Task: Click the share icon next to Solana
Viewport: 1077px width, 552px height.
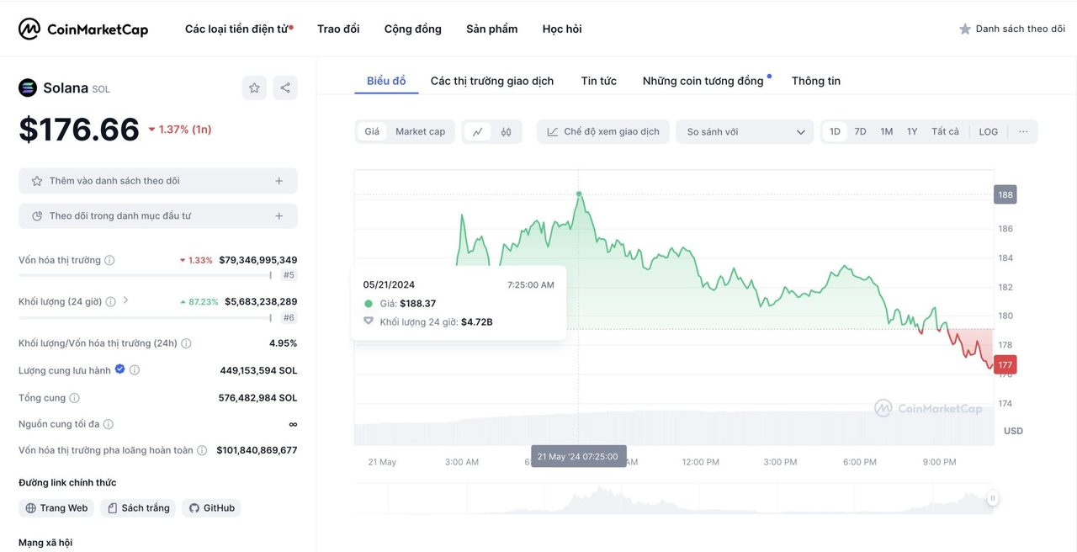Action: [x=285, y=88]
